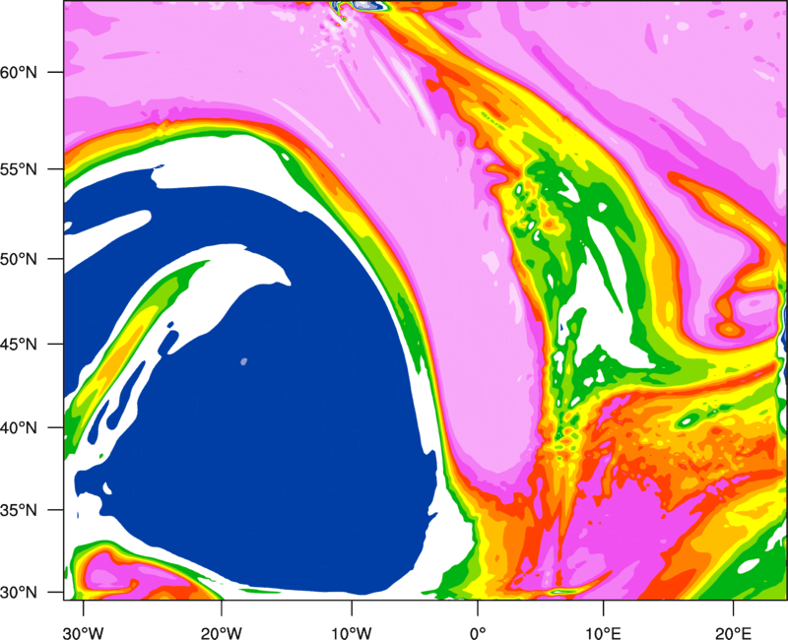Click the 35°N latitude label
Screen dimensions: 788x640
pos(19,510)
